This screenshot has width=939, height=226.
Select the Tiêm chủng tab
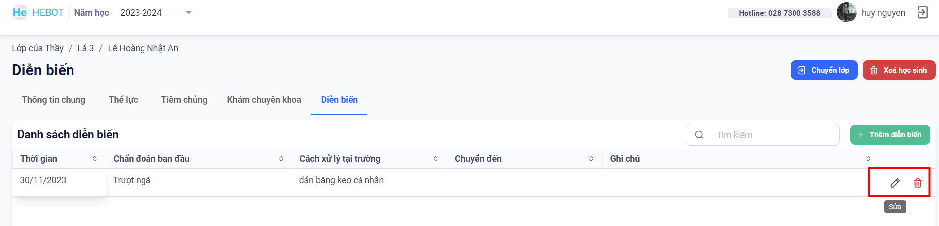click(184, 100)
